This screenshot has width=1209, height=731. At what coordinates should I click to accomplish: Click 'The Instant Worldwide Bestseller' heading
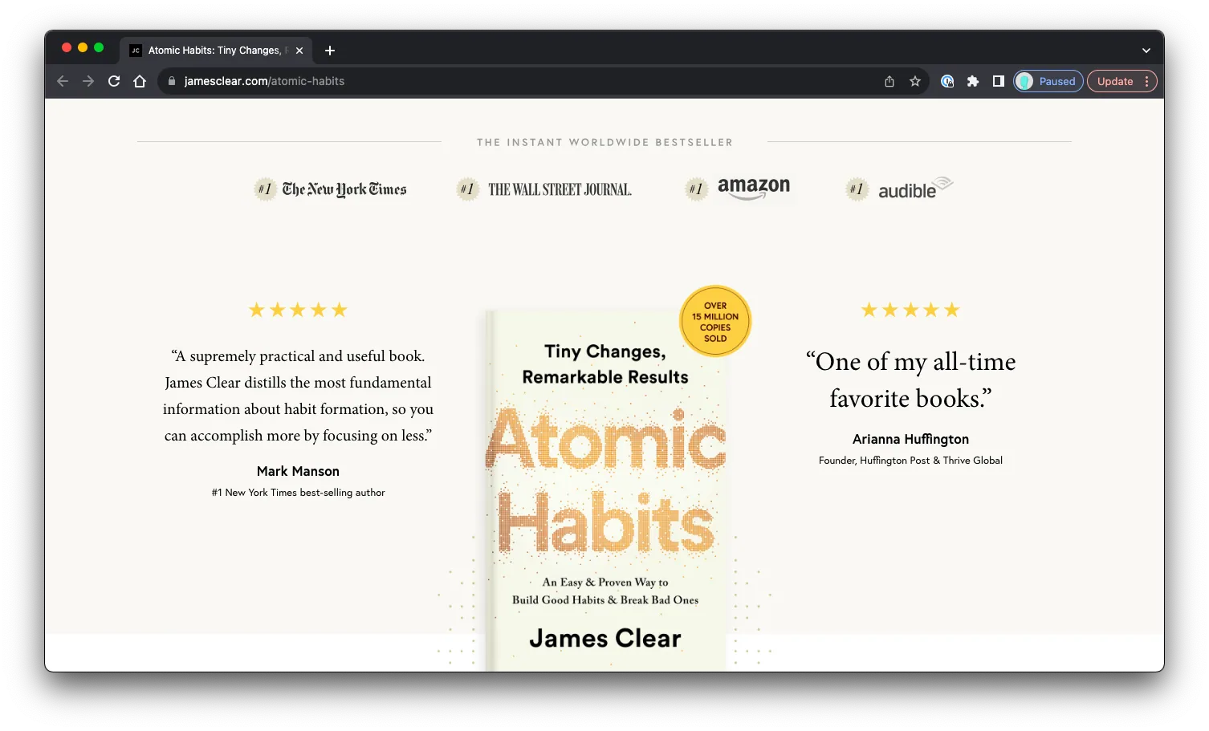pyautogui.click(x=604, y=142)
